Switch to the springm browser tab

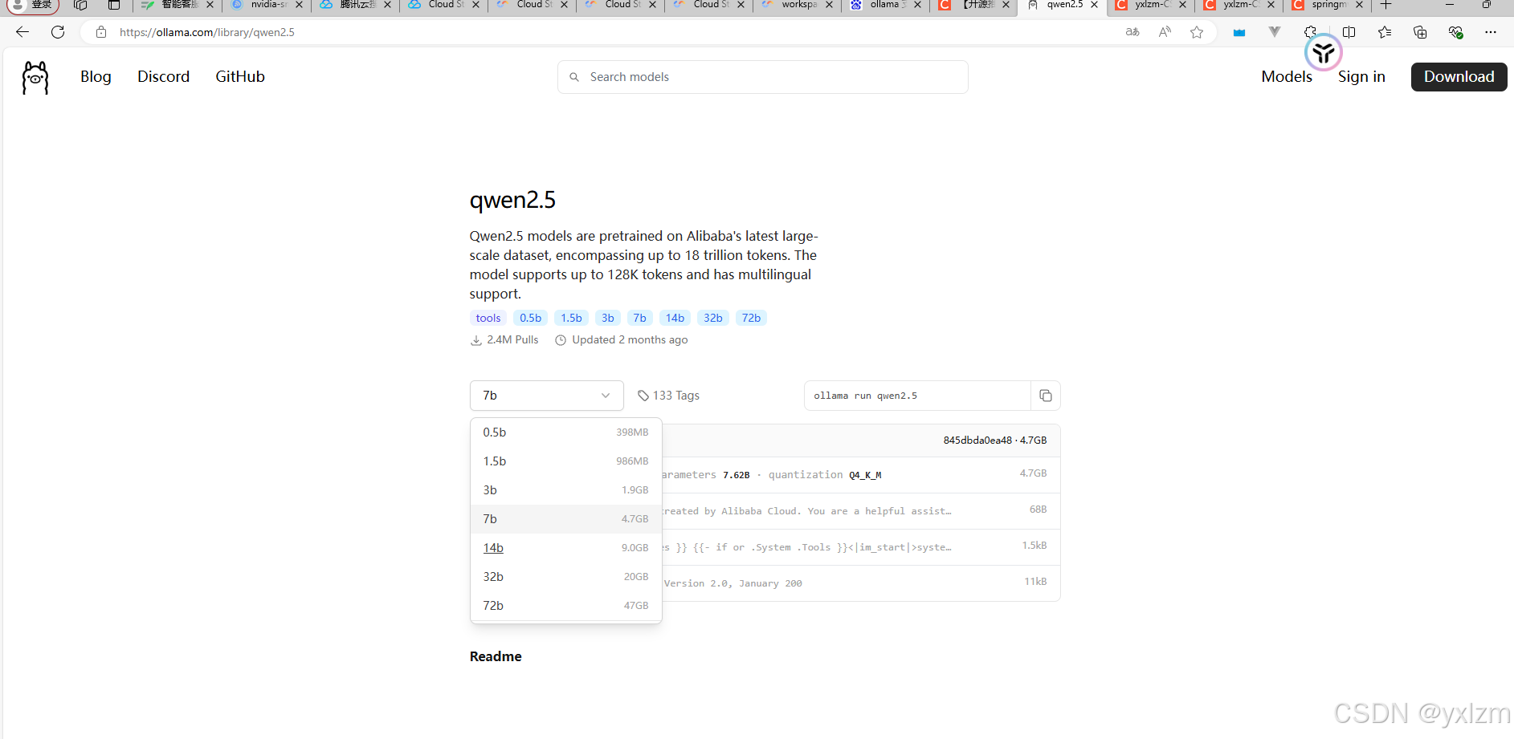(1328, 5)
